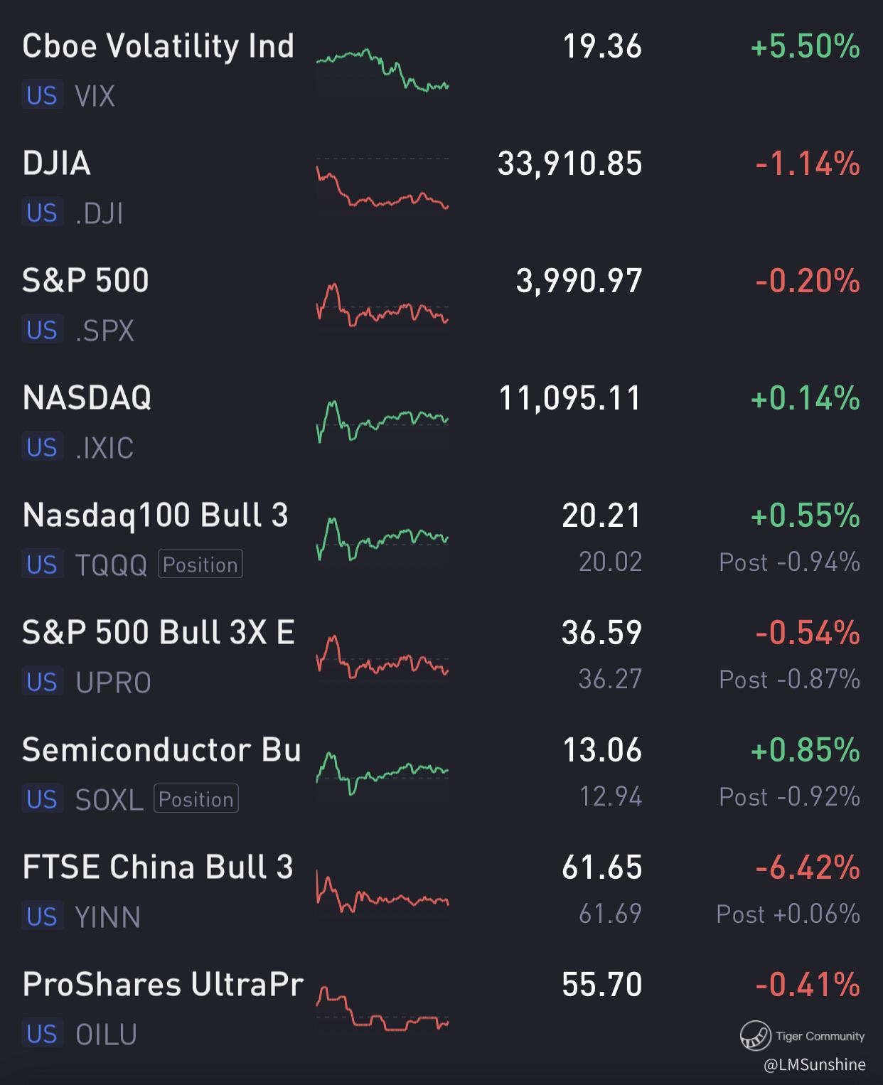
Task: Click the US badge next to YINN
Action: [42, 916]
